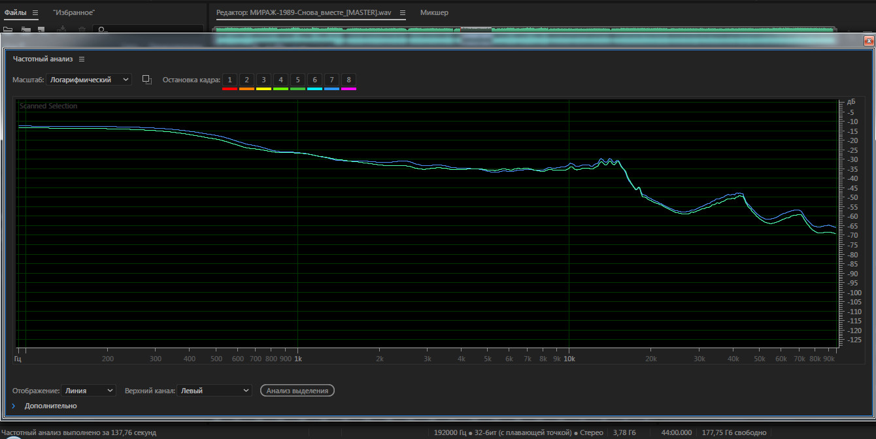
Task: Expand the Дополнительно section
Action: click(x=13, y=406)
